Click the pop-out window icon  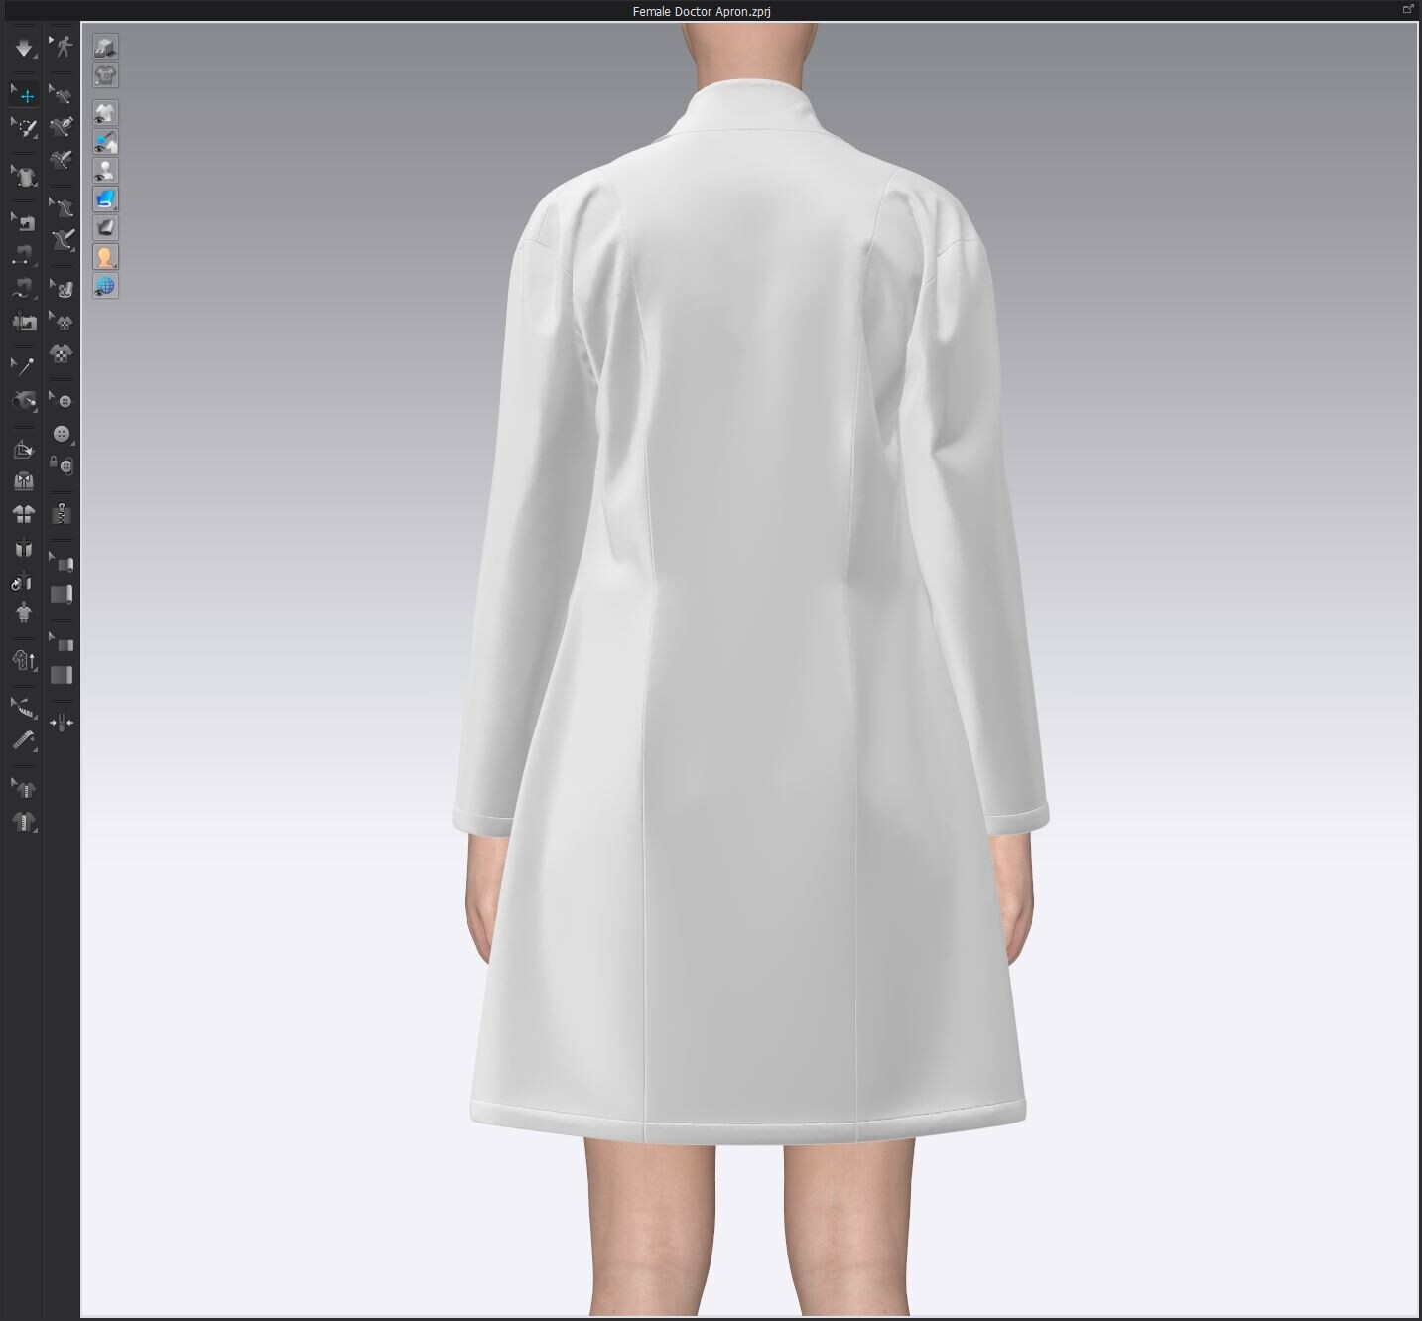click(x=1409, y=9)
